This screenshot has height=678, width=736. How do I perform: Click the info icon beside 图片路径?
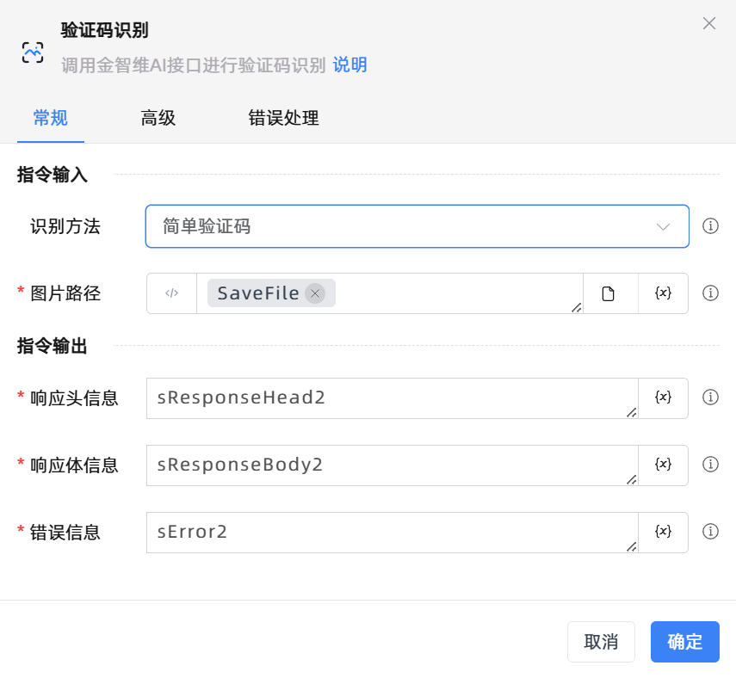710,293
